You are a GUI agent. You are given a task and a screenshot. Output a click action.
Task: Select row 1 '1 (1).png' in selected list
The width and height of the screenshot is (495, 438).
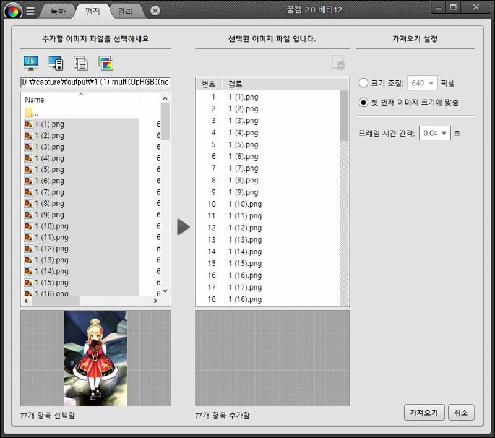click(268, 97)
